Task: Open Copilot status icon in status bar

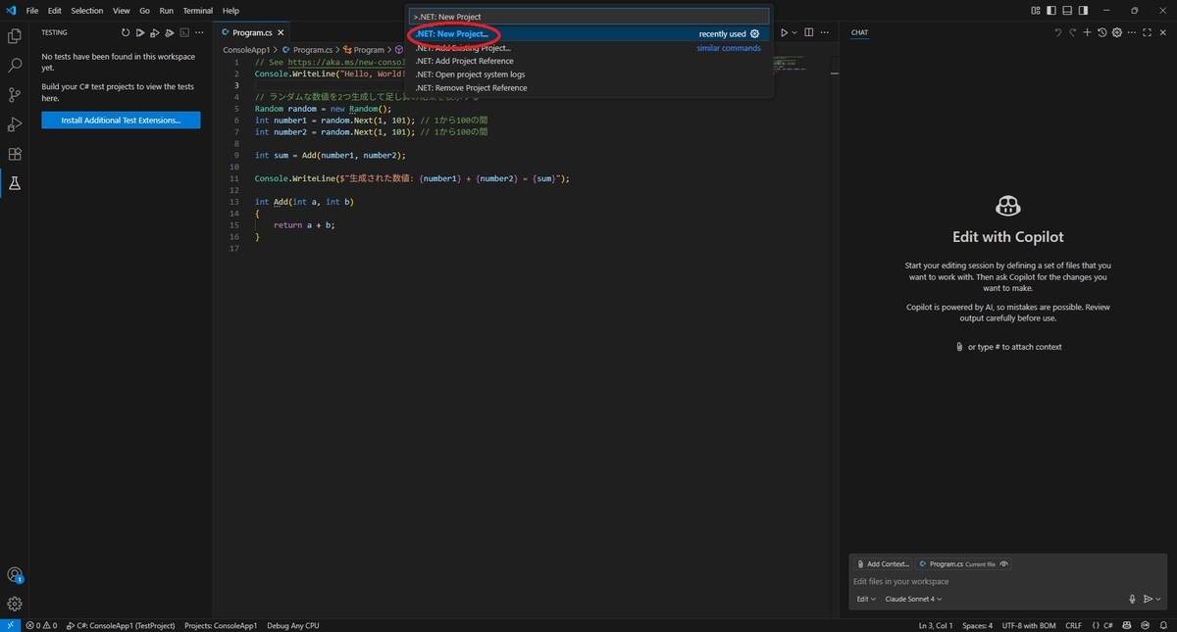Action: click(x=1128, y=625)
